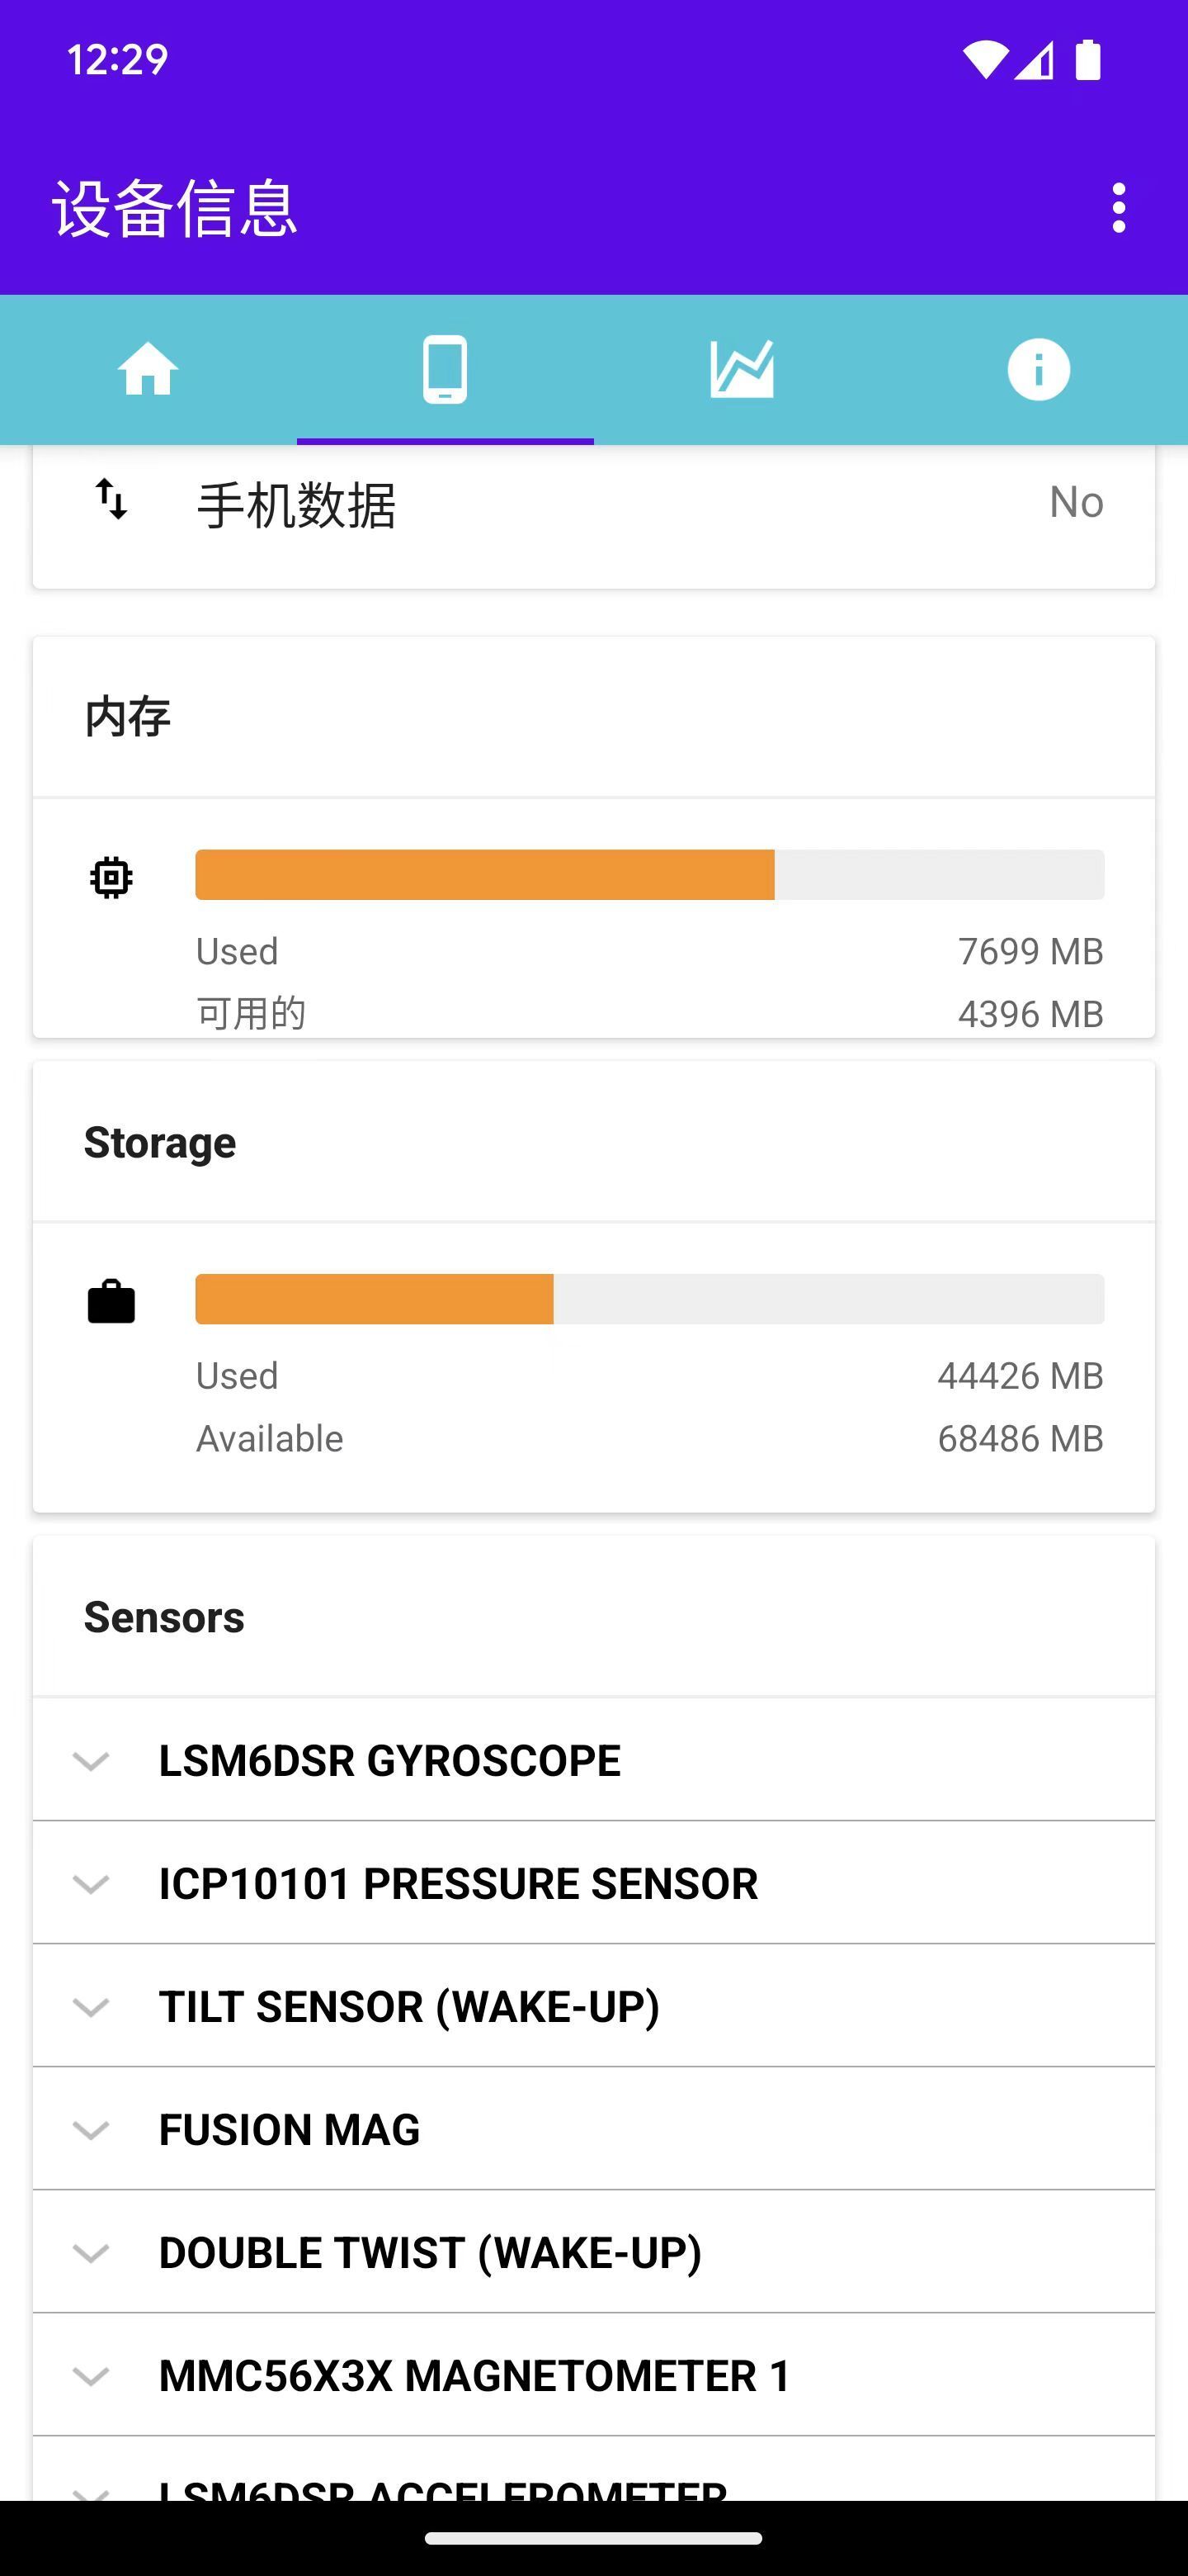Screen dimensions: 1188x2576
Task: Expand Tilt Sensor (Wake-Up) entry
Action: [92, 2007]
